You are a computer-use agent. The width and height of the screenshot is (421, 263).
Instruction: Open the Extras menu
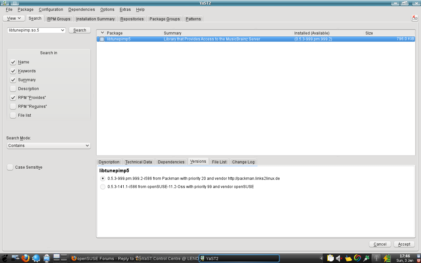[x=125, y=10]
